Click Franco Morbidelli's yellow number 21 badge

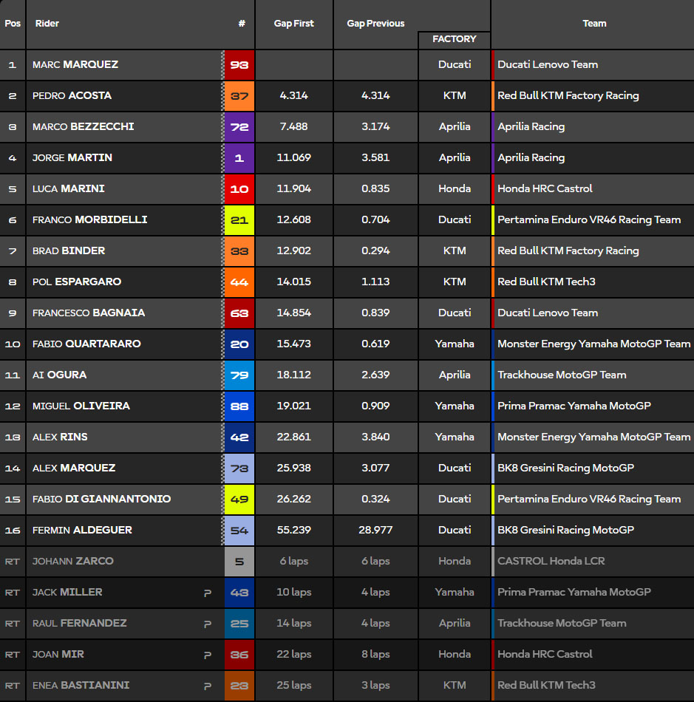click(x=239, y=220)
